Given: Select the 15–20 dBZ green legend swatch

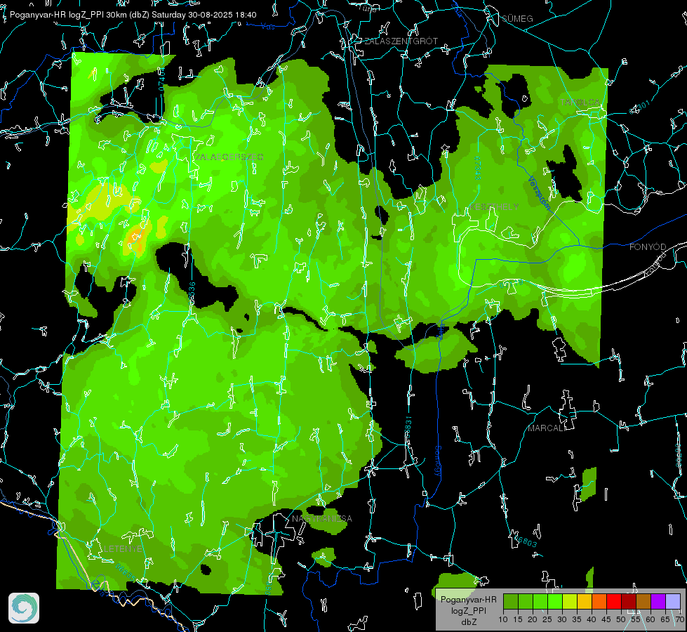Looking at the screenshot, I should 526,601.
